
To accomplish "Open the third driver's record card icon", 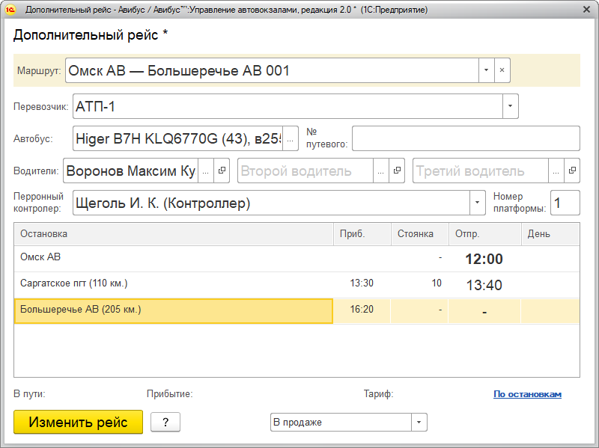I will click(x=572, y=171).
